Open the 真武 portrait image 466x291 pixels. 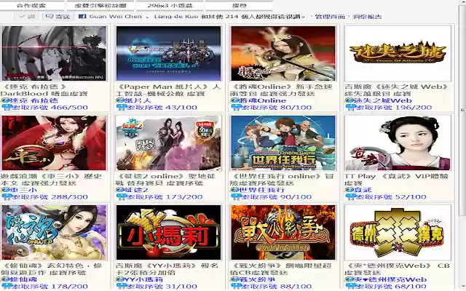(398, 143)
